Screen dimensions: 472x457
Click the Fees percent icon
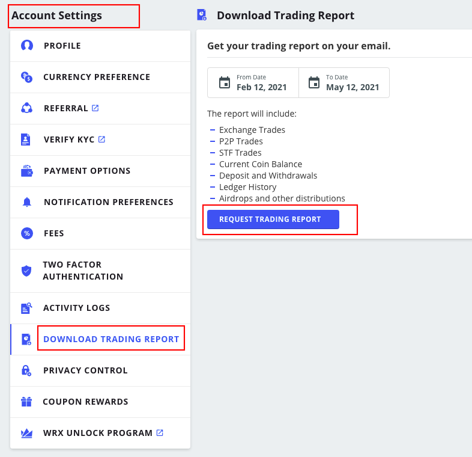pyautogui.click(x=27, y=233)
